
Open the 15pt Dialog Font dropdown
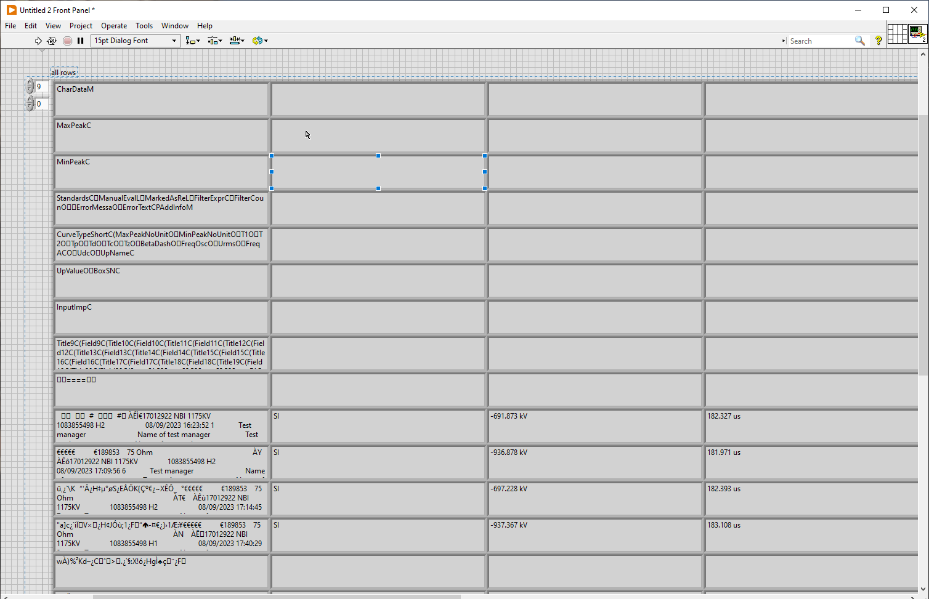click(174, 41)
